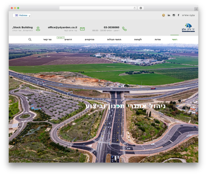Open the צור קשר menu item

pos(47,39)
